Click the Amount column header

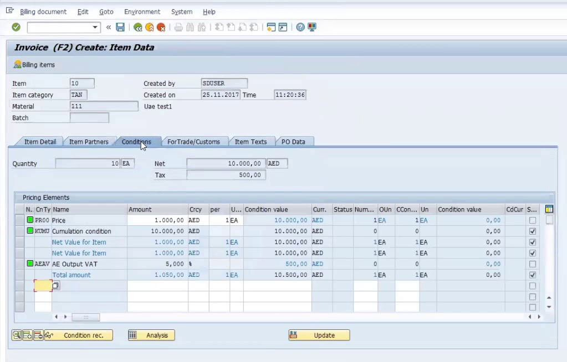[x=157, y=209]
